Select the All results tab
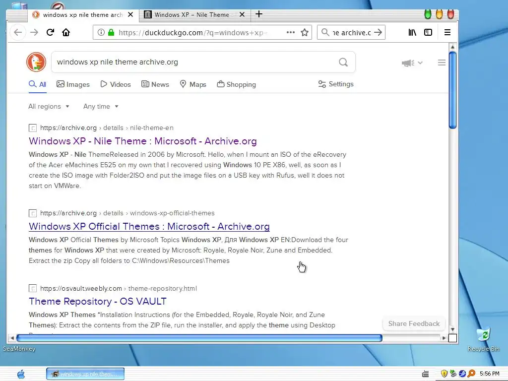The width and height of the screenshot is (508, 381). [38, 84]
